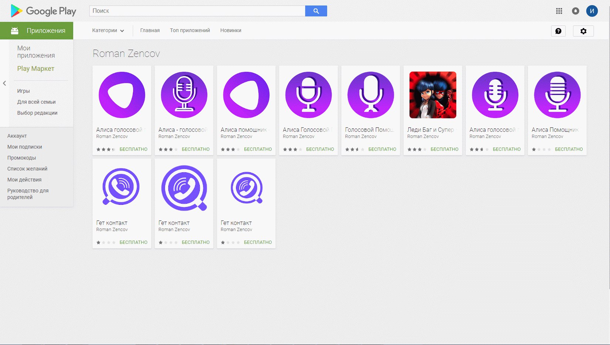Open the Алиса Голосовой capitalized app icon

point(308,95)
